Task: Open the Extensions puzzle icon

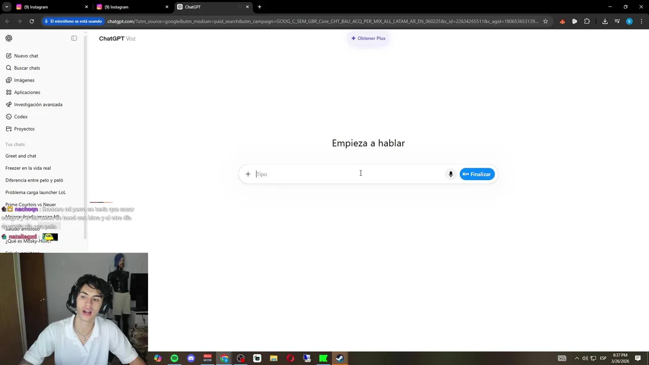Action: 587,21
